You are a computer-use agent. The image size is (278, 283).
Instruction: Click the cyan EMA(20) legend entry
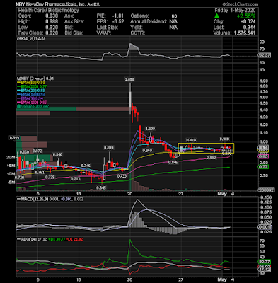pos(31,91)
